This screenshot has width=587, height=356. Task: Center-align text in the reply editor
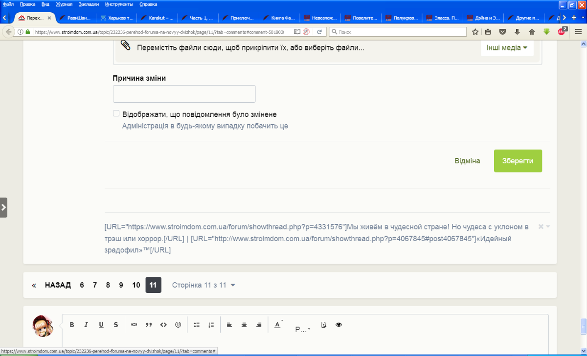click(244, 325)
